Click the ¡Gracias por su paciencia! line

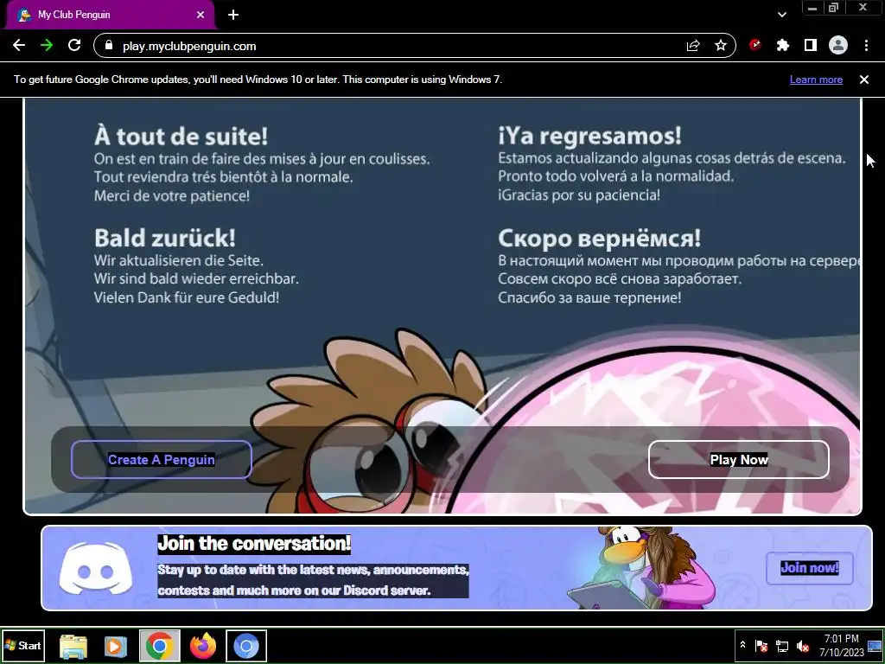[x=579, y=195]
